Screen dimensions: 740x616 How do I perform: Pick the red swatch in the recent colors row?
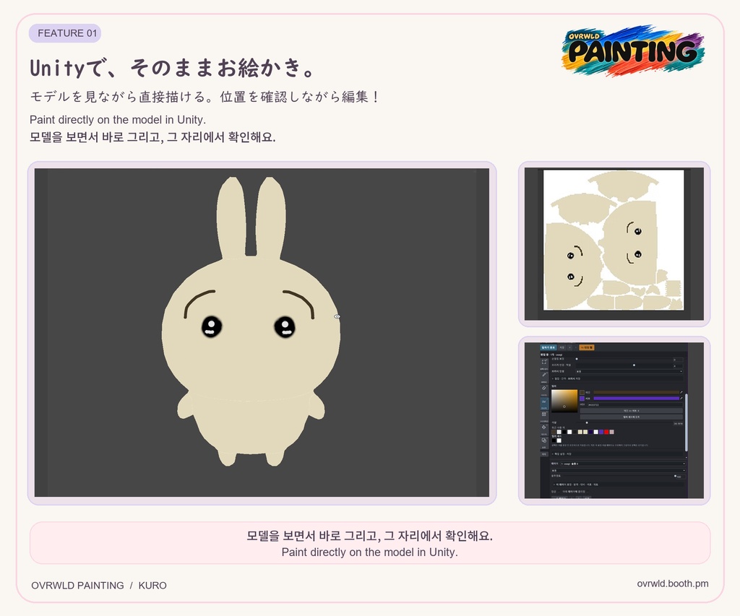pyautogui.click(x=606, y=432)
